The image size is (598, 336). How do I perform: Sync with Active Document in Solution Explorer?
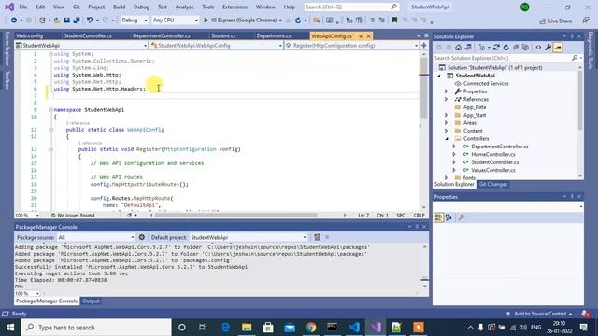[x=496, y=48]
